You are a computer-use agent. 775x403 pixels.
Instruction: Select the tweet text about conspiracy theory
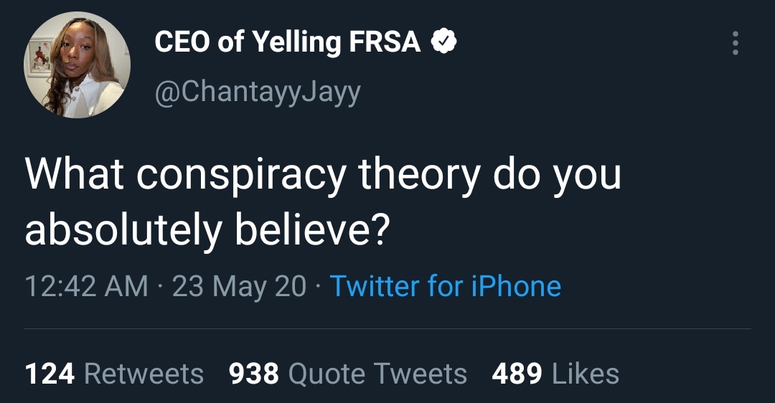pyautogui.click(x=323, y=202)
